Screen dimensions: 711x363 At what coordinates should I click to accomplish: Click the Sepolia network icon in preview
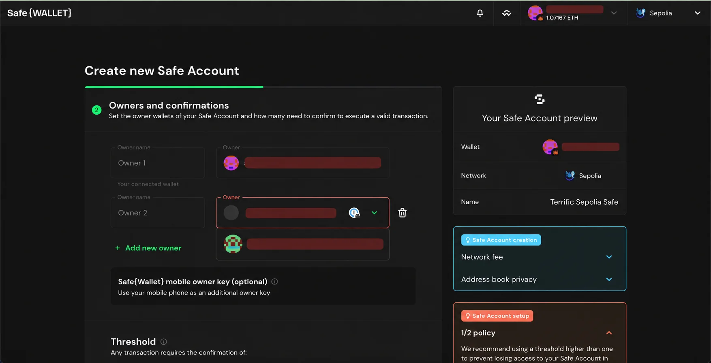pos(570,175)
